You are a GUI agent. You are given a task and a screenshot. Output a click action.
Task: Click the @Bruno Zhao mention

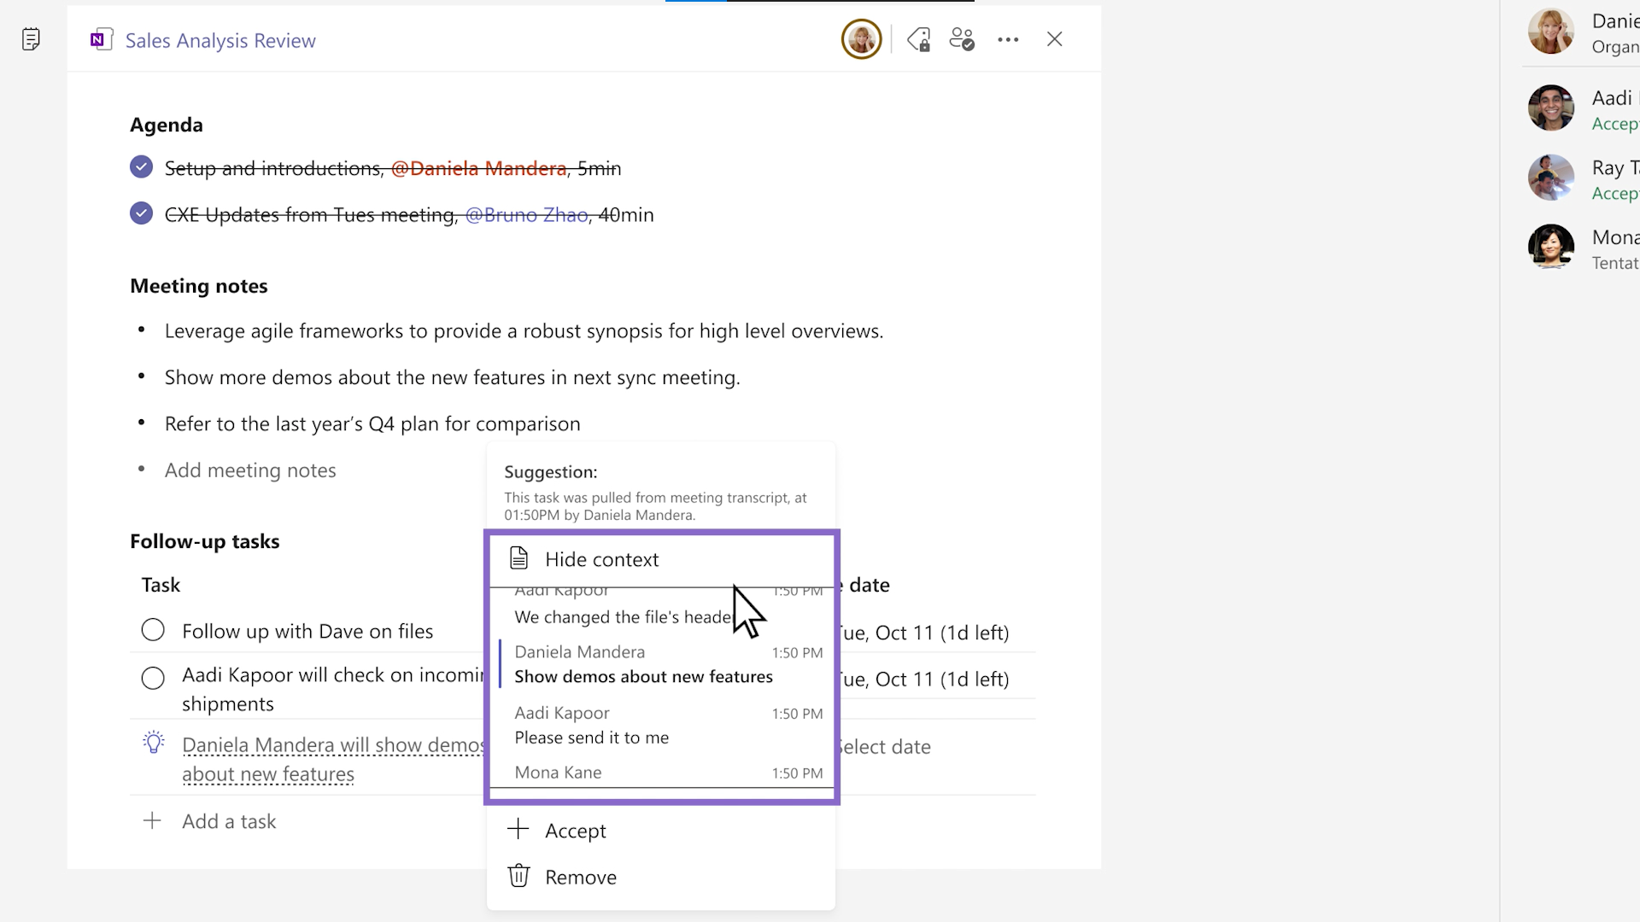point(526,214)
